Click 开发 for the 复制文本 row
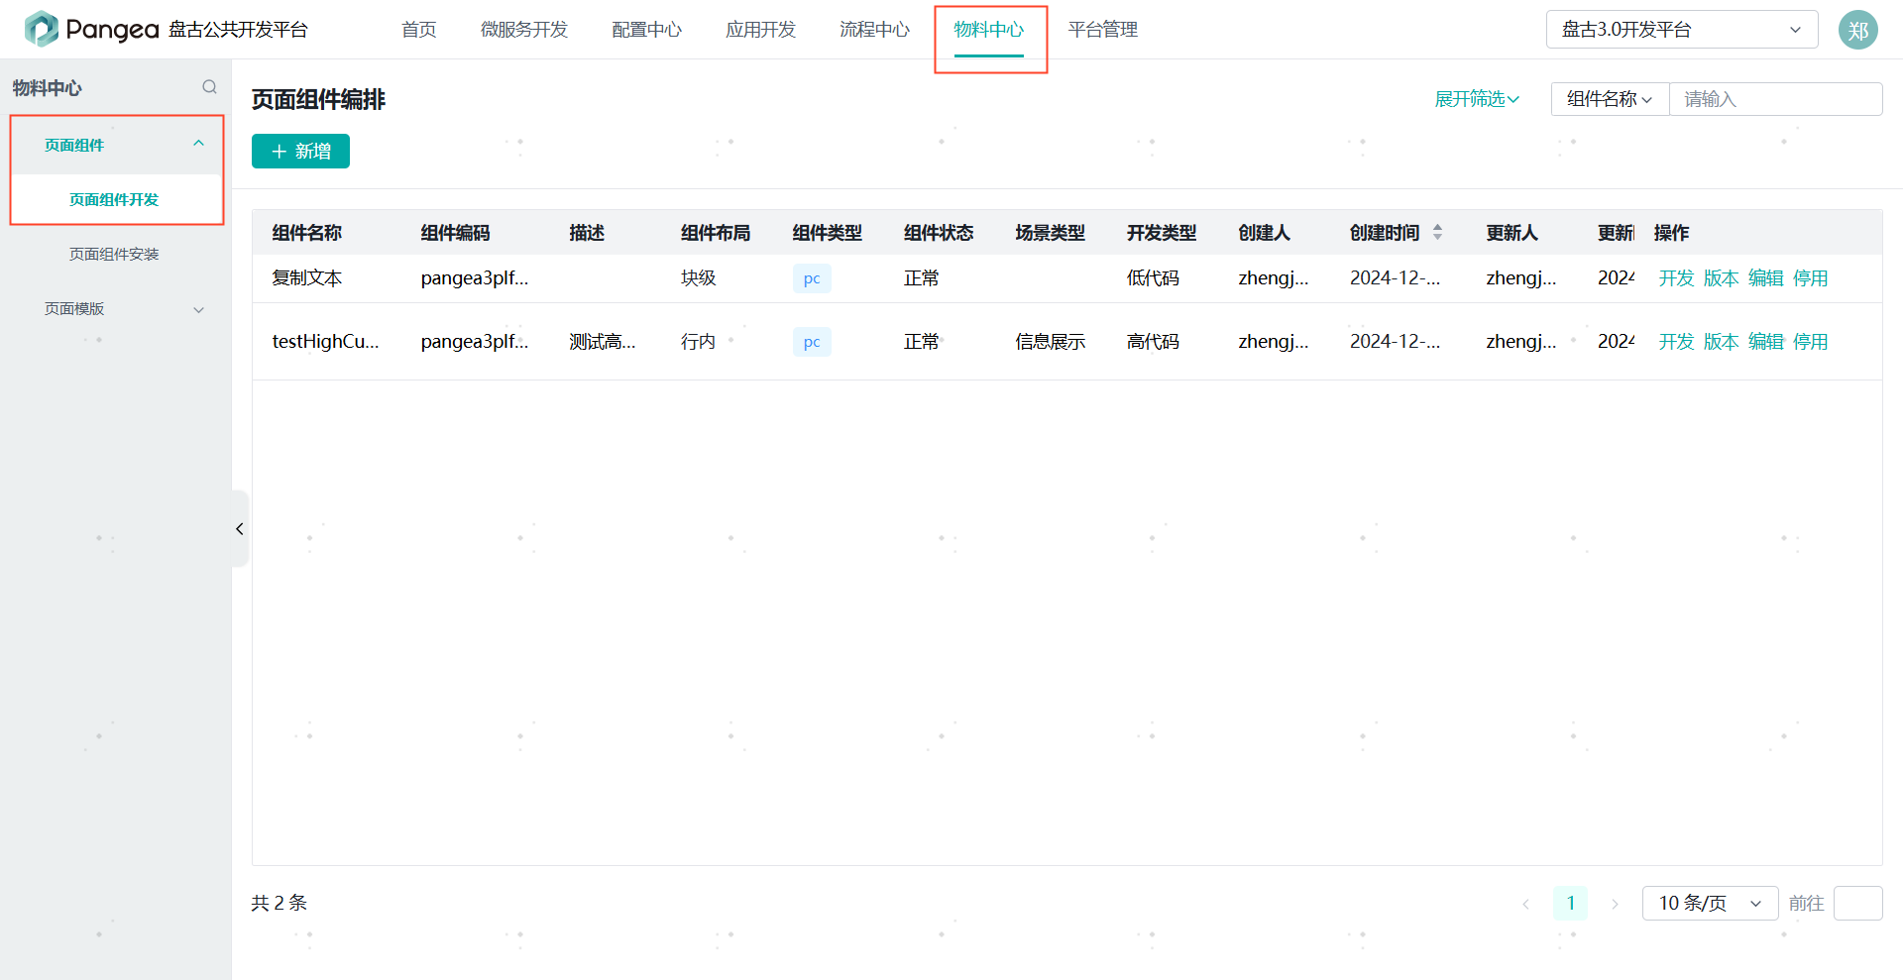The image size is (1903, 980). point(1676,278)
